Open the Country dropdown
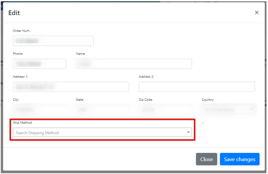Image resolution: width=268 pixels, height=174 pixels. point(228,110)
